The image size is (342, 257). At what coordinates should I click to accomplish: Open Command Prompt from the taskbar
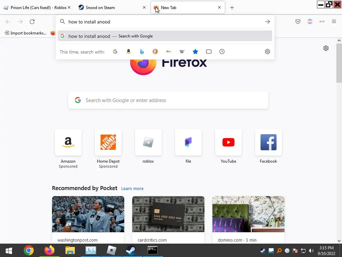(x=152, y=250)
